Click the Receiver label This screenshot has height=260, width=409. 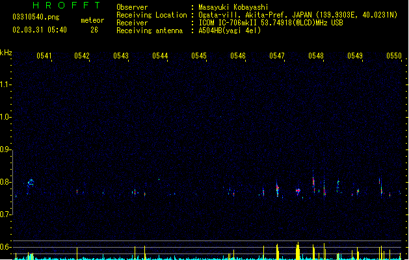[x=132, y=23]
